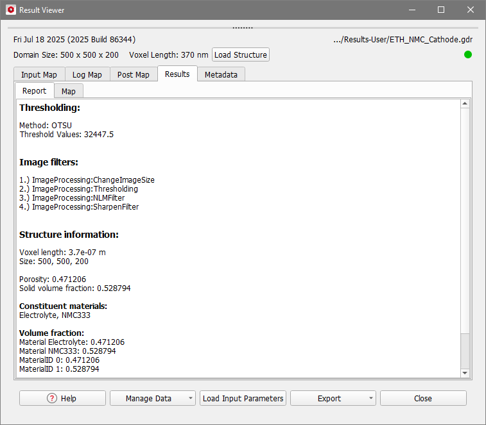
Task: Click the Close button at bottom right
Action: click(423, 398)
